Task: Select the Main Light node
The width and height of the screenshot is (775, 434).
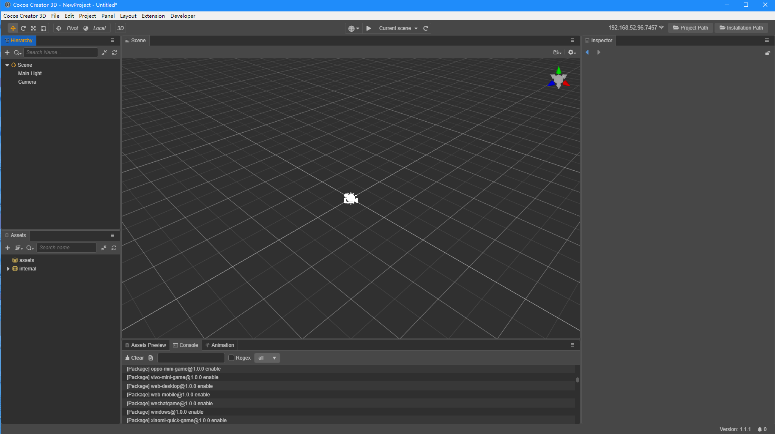Action: (30, 74)
